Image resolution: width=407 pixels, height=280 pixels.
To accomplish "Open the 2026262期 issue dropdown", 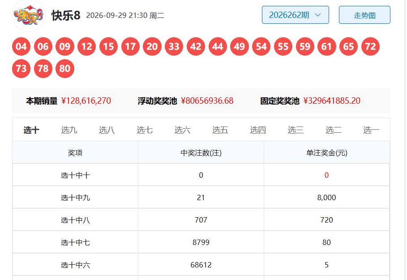I will (x=296, y=15).
